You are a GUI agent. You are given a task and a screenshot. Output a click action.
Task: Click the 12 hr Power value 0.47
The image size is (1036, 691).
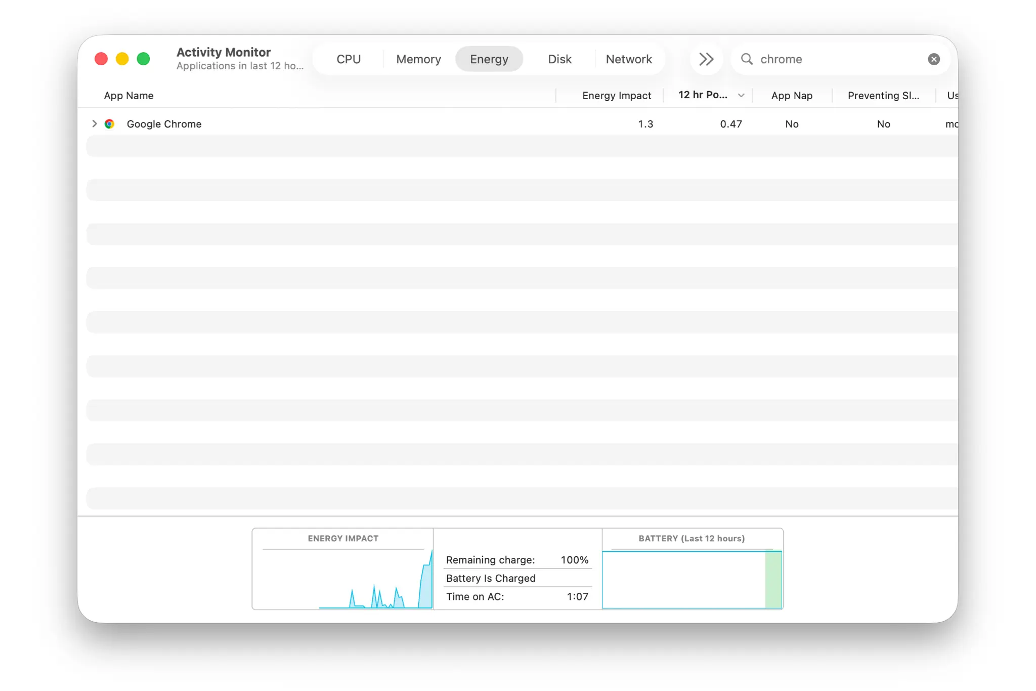click(731, 124)
